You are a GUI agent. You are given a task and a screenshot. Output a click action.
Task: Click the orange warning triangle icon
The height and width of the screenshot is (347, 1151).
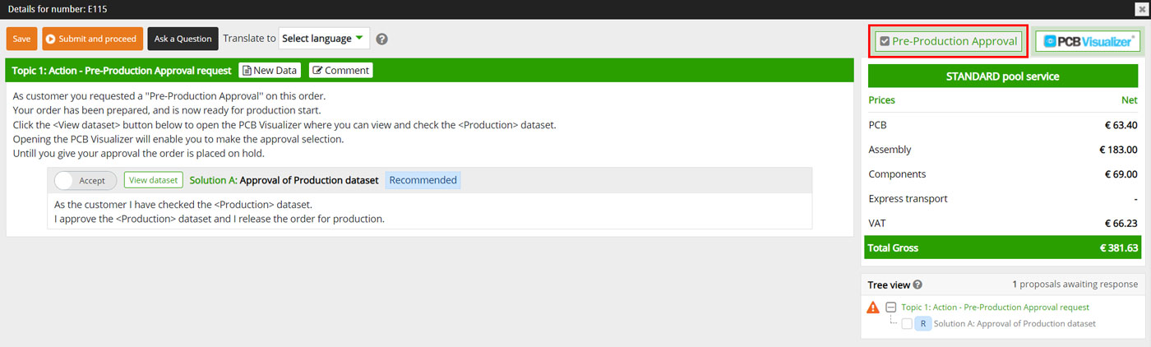[x=873, y=308]
